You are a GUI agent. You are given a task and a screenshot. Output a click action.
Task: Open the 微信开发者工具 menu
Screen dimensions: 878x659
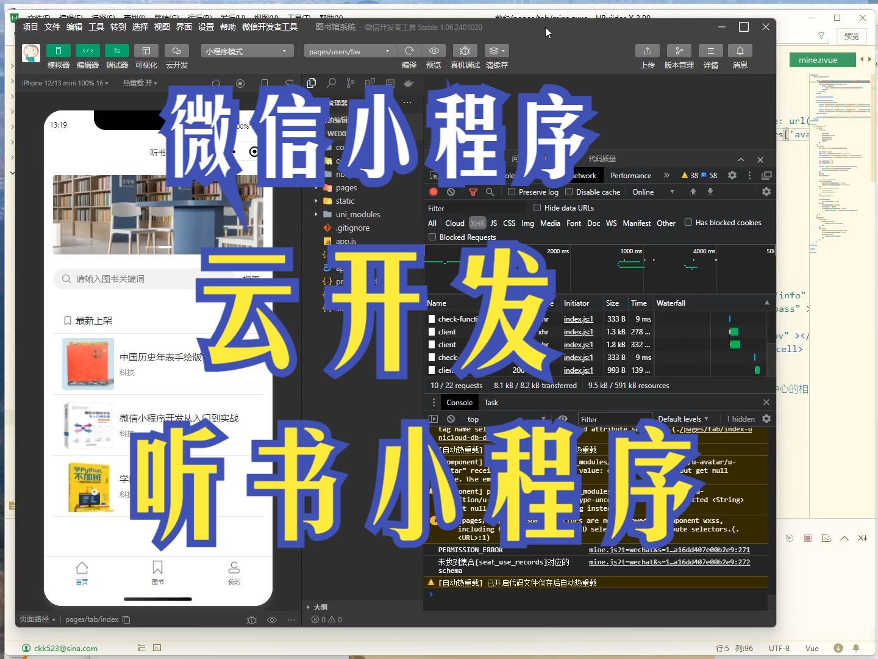(x=269, y=27)
